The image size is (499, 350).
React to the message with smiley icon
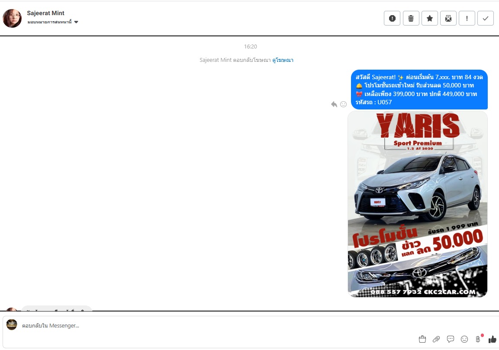coord(343,104)
